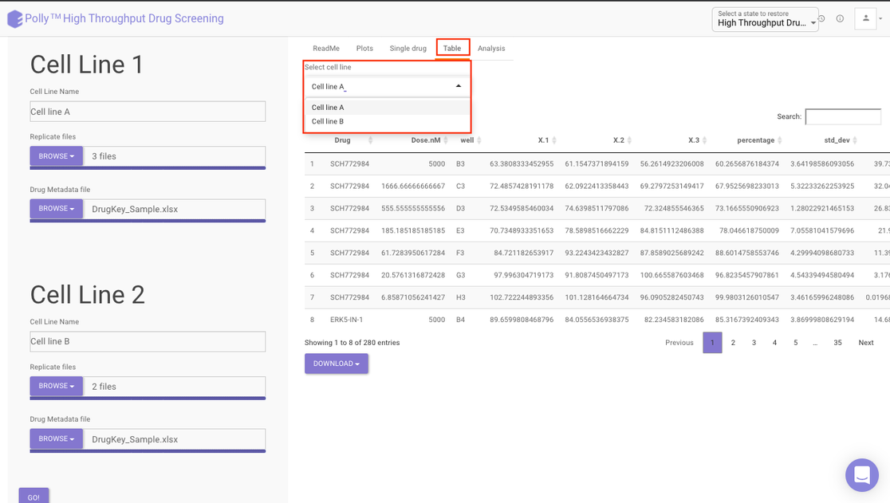
Task: Go to table page 3
Action: click(754, 343)
